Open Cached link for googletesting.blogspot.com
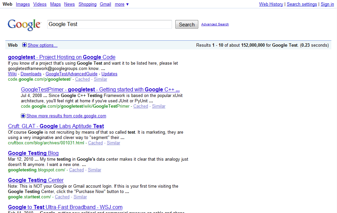 point(77,170)
